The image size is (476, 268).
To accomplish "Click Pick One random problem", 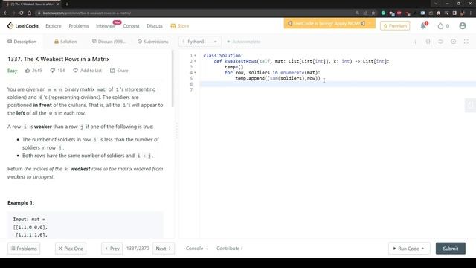I will coord(71,249).
